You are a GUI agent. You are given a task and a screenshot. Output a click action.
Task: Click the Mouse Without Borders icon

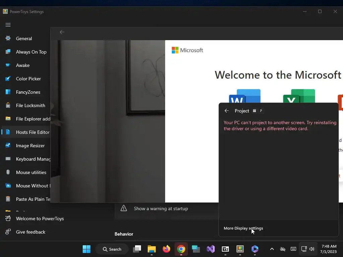[x=8, y=185]
